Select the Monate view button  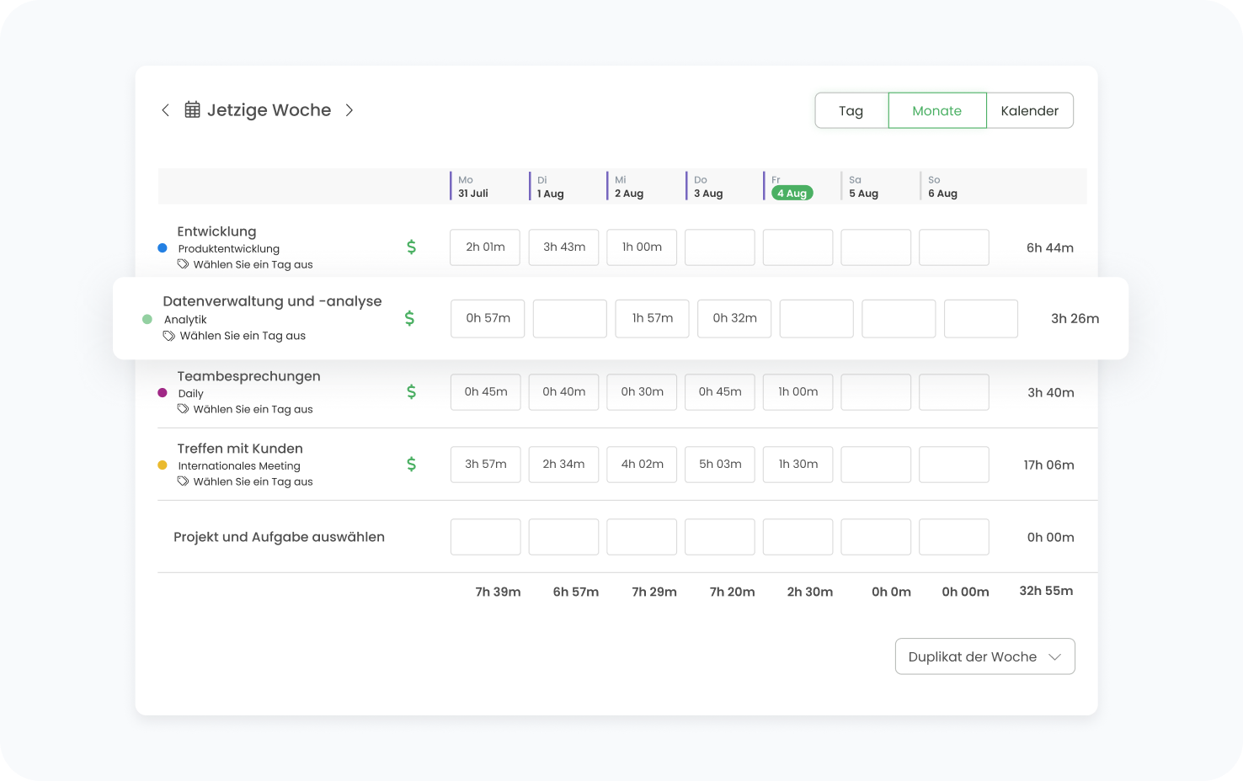(x=936, y=111)
